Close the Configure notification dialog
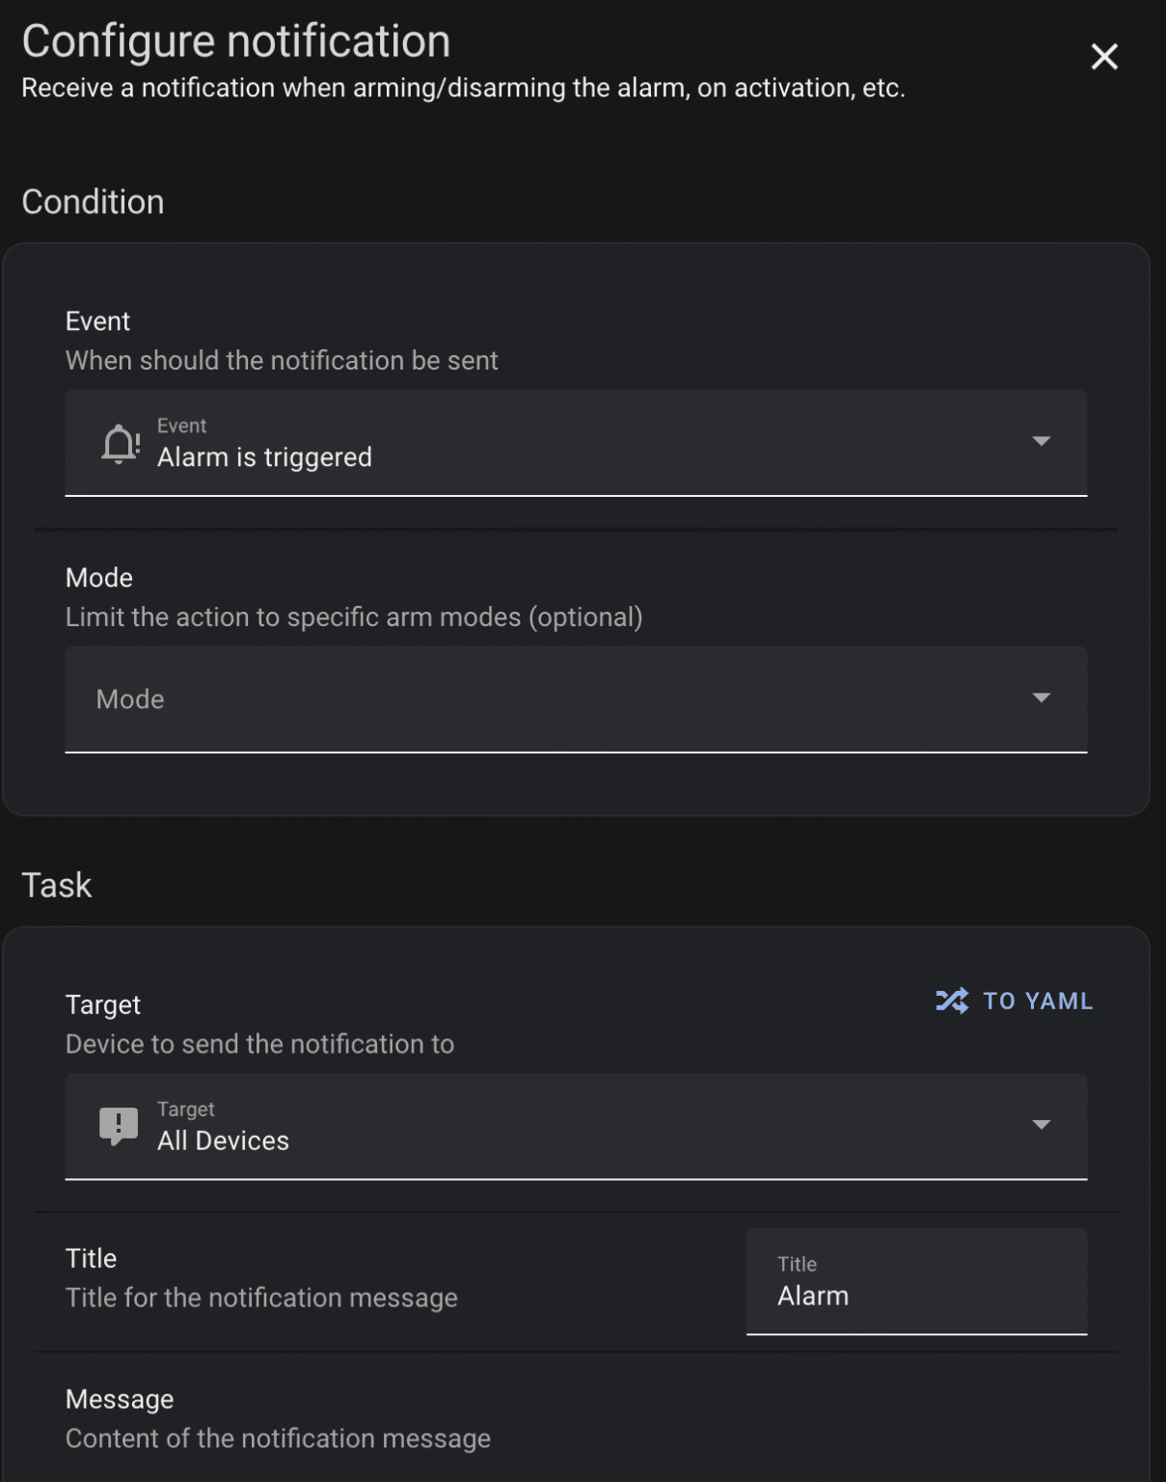The height and width of the screenshot is (1482, 1166). 1103,56
